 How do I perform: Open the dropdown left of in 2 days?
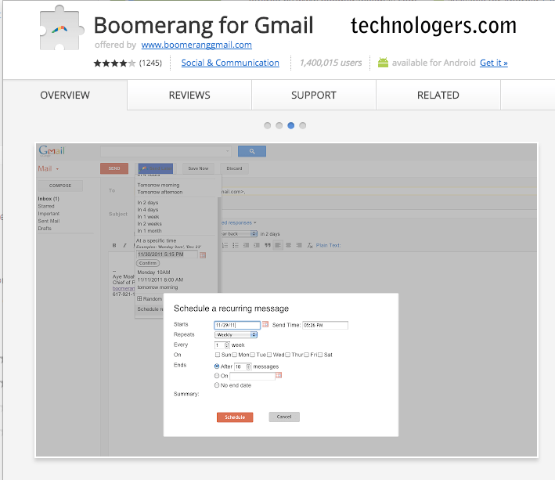pyautogui.click(x=239, y=233)
